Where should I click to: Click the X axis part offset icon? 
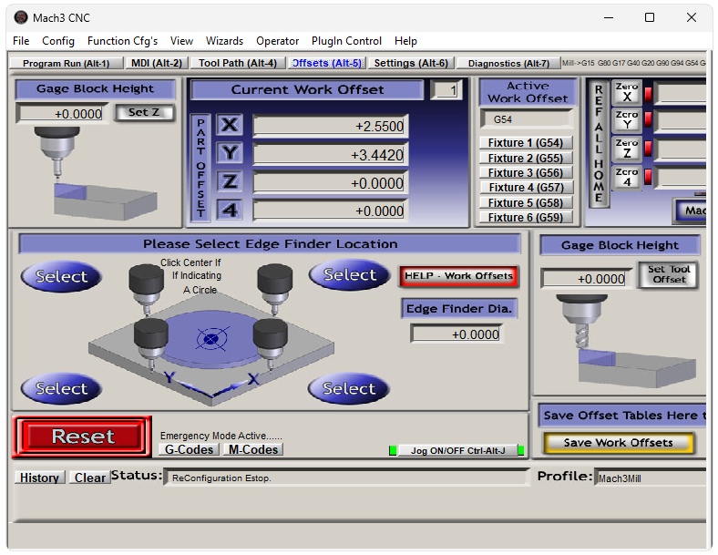[x=230, y=126]
